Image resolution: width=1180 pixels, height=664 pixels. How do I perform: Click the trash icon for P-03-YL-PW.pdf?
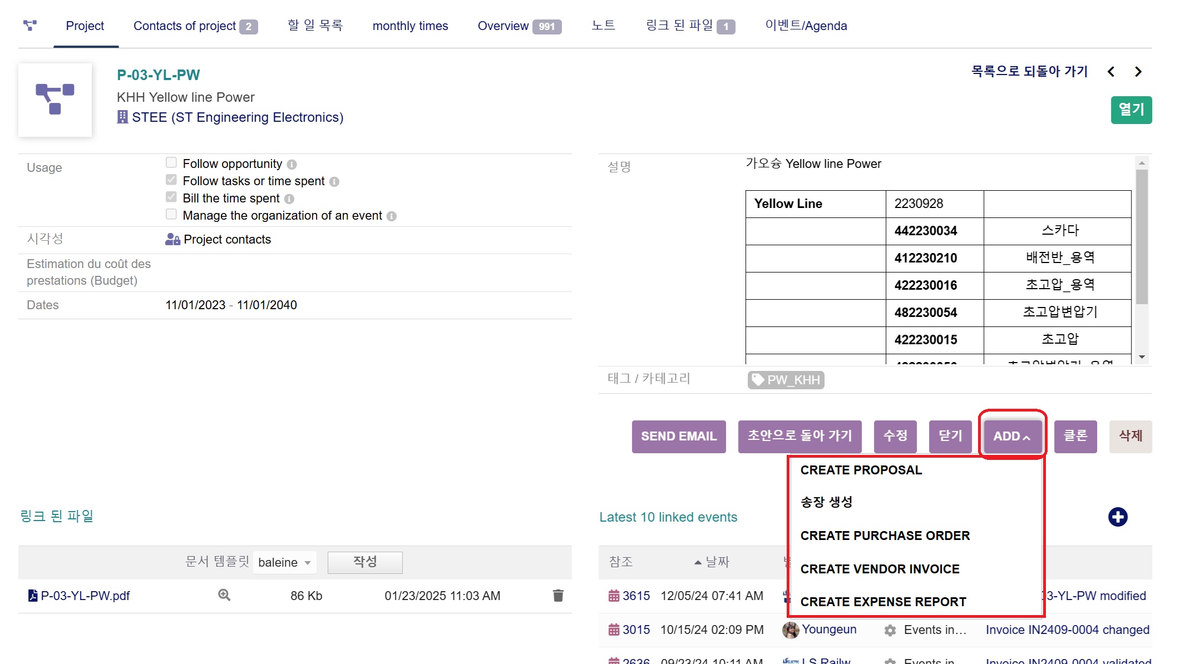coord(558,596)
